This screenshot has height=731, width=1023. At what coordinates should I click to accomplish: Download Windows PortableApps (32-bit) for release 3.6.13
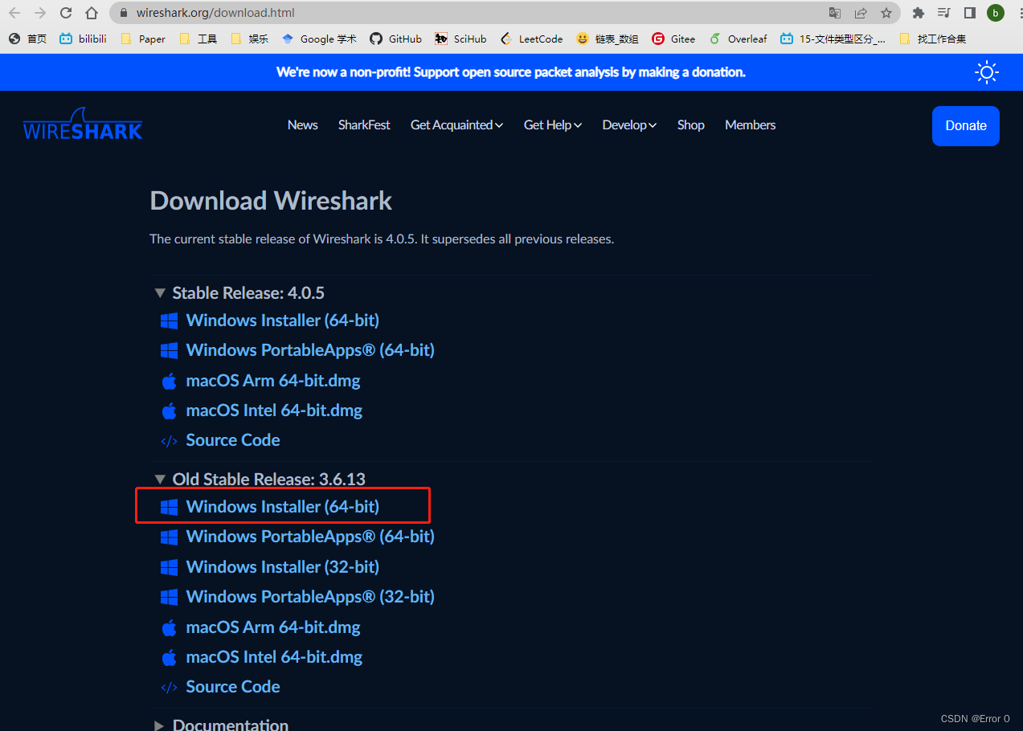tap(310, 596)
